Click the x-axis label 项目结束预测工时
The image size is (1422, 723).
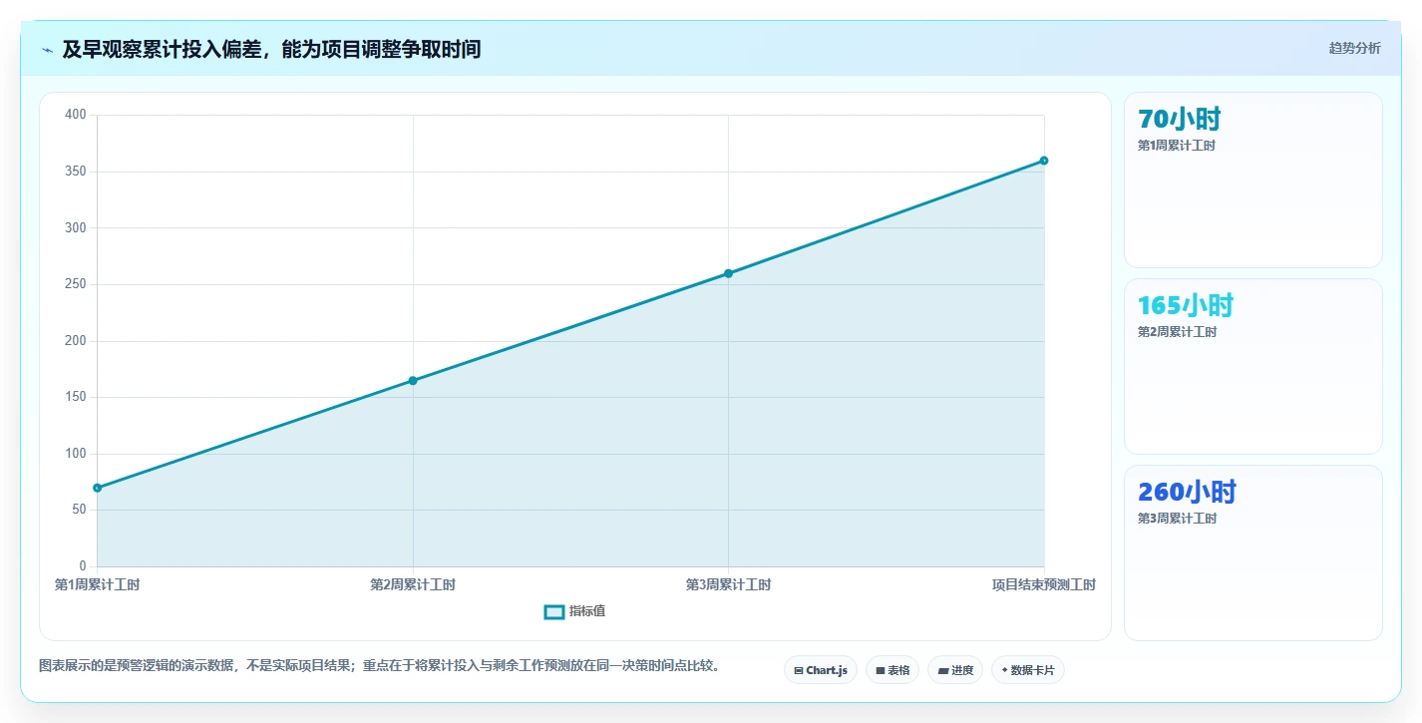click(x=1043, y=585)
